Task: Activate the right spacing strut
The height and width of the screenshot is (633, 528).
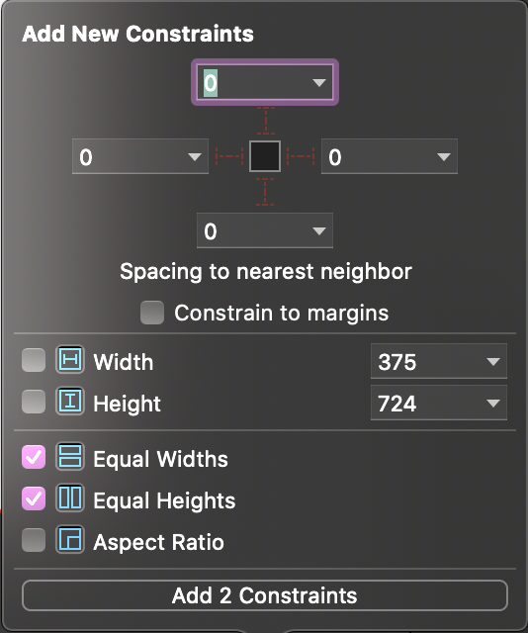Action: pos(301,156)
